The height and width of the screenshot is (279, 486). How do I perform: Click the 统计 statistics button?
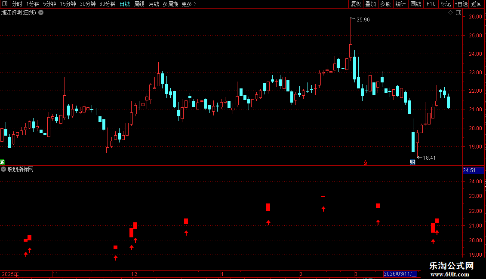pos(400,4)
